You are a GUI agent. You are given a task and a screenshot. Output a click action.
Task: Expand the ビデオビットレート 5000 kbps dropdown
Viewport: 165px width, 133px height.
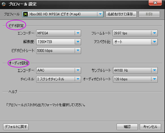(x=78, y=51)
